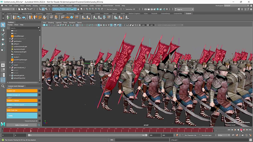Go to start of playback range
This screenshot has height=142, width=253.
(229, 130)
